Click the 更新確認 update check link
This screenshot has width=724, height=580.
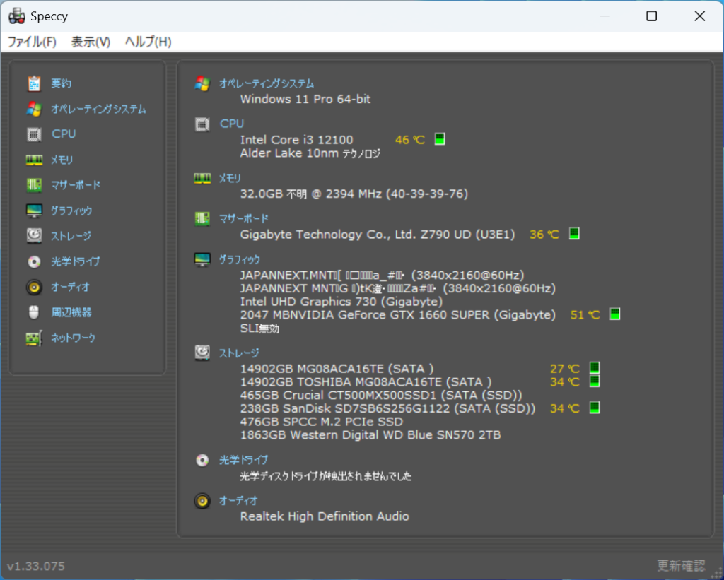681,566
